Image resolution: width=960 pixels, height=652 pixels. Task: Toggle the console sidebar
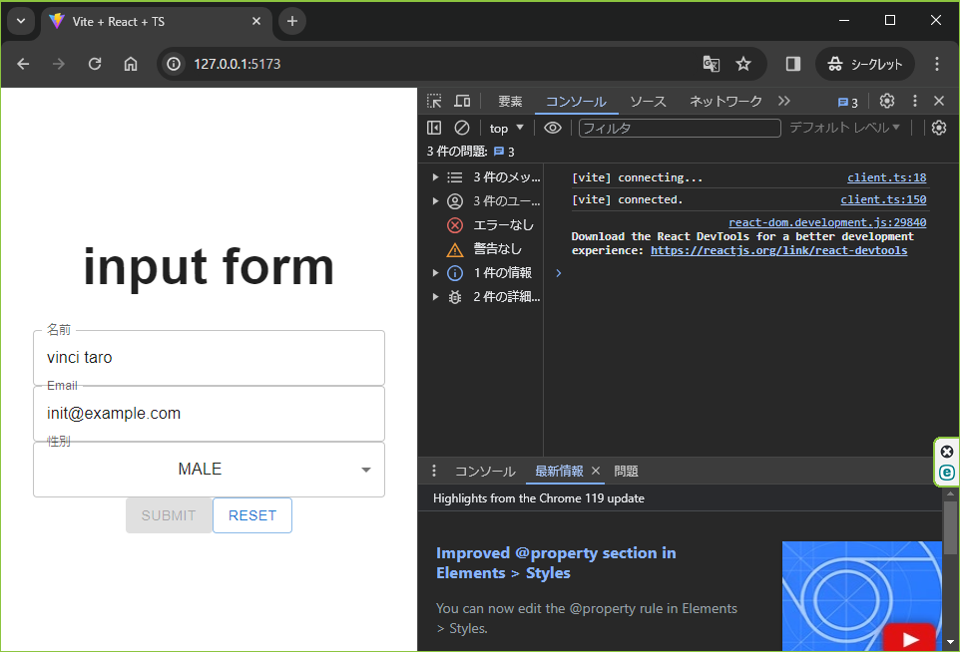(434, 128)
